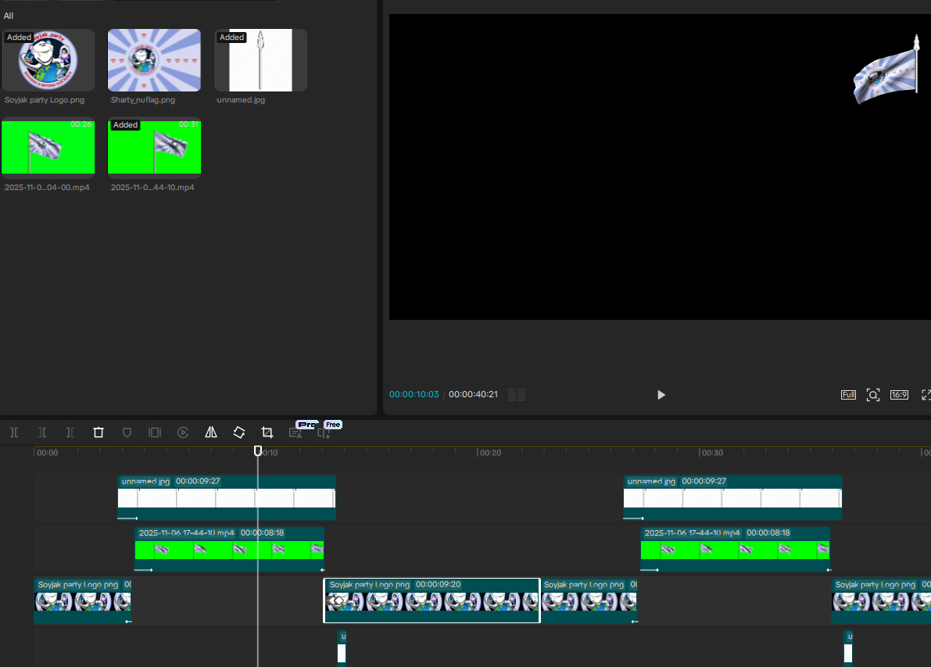The height and width of the screenshot is (667, 931).
Task: Click the selected Soyjak party Logo clip 00:00:09:20
Action: click(431, 601)
